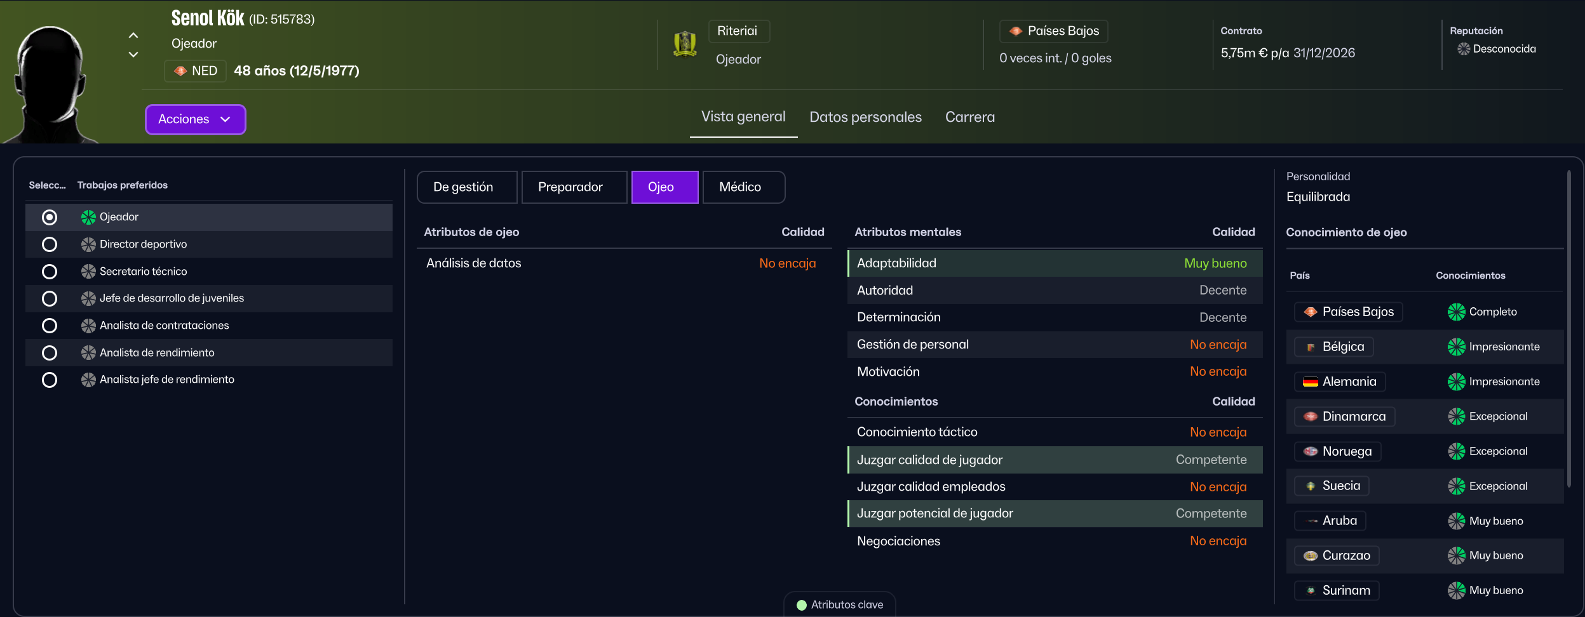Select the Analista jefe de rendimiento radio

[50, 380]
